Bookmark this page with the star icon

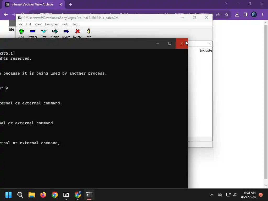[x=226, y=15]
